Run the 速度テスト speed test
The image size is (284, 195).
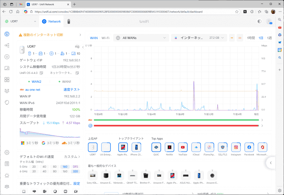point(72,90)
